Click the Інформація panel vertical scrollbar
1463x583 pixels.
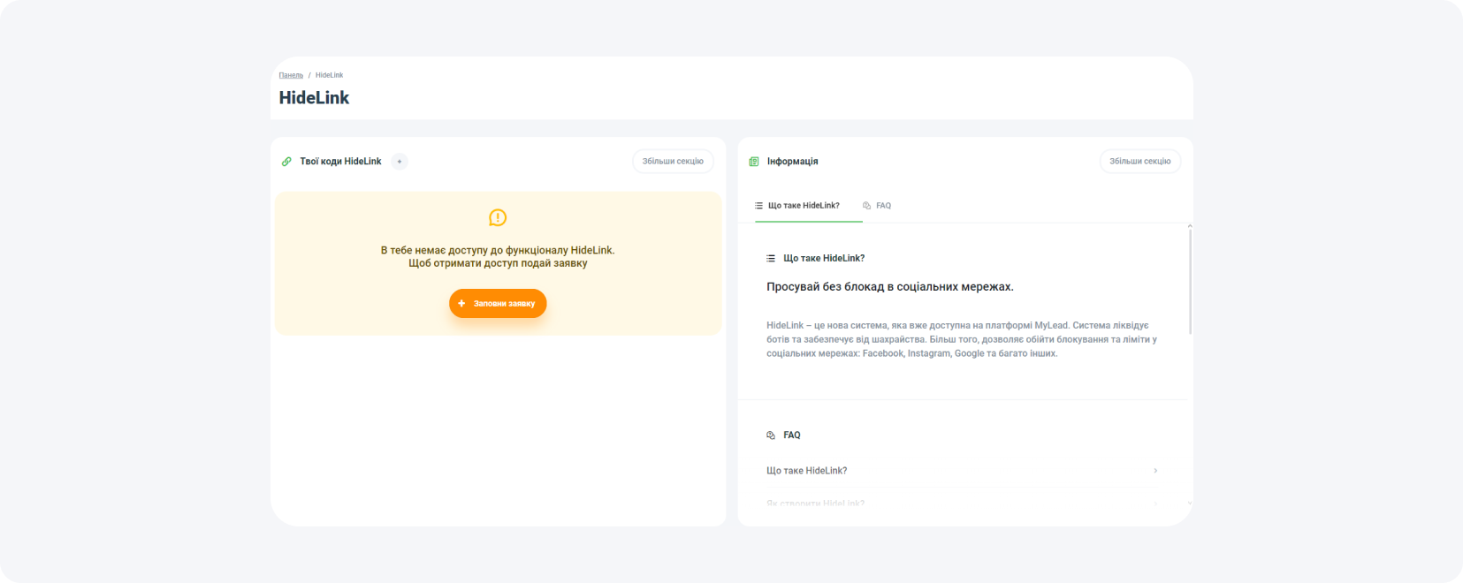coord(1190,283)
